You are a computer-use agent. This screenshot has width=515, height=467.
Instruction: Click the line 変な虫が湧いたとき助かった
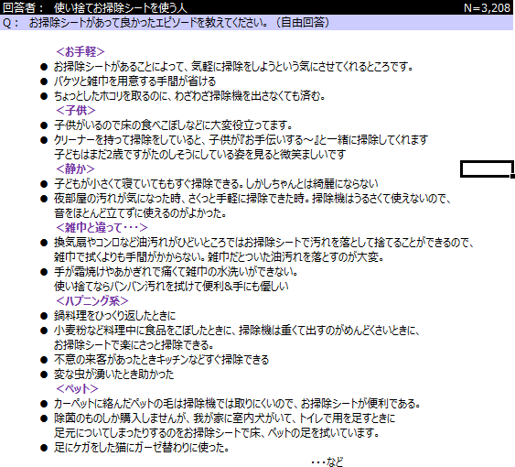point(114,375)
